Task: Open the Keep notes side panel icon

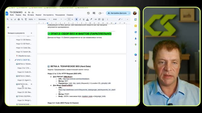Action: tap(135, 26)
